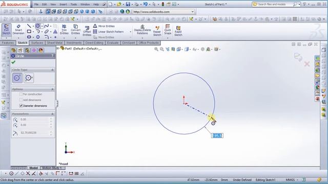Select the center-radius Circle type

coord(17,78)
